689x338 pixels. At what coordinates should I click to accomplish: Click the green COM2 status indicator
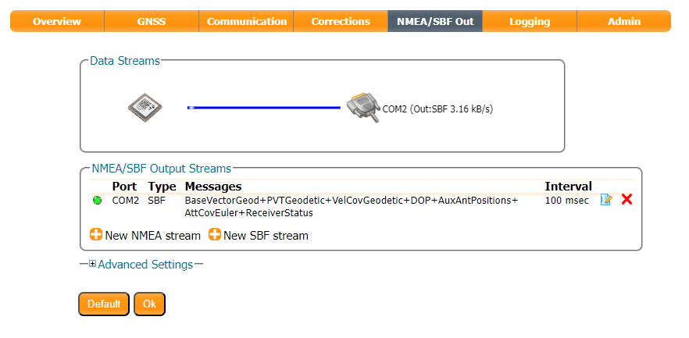[98, 201]
